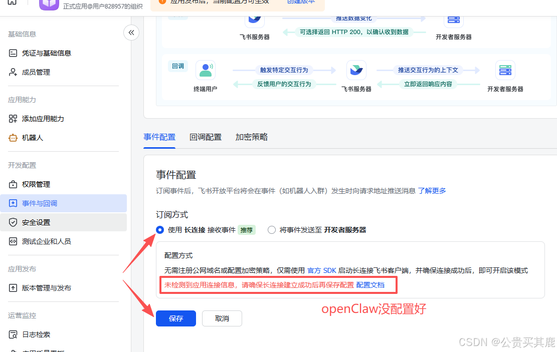Click the red 未检测到应用连接信息 warning text
The height and width of the screenshot is (352, 557).
click(259, 285)
